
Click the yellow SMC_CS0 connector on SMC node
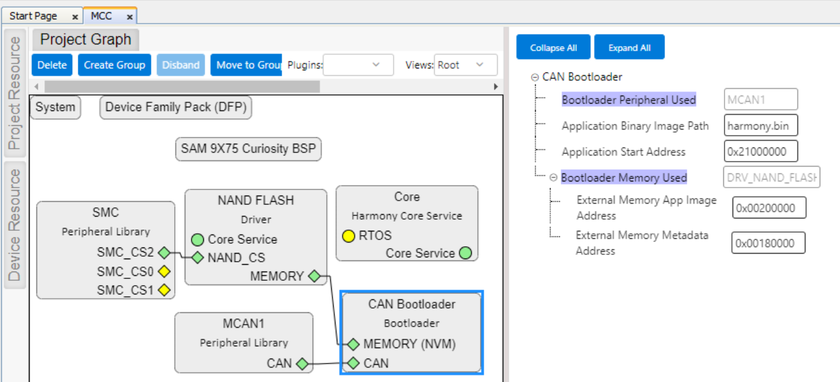click(165, 270)
